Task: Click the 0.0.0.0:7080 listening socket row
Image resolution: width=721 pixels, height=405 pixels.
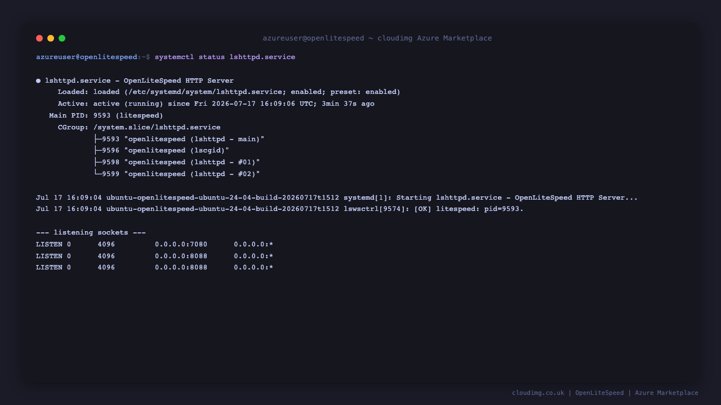Action: point(154,245)
